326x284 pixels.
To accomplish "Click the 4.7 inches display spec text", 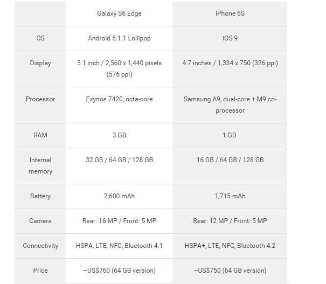I will click(x=230, y=63).
